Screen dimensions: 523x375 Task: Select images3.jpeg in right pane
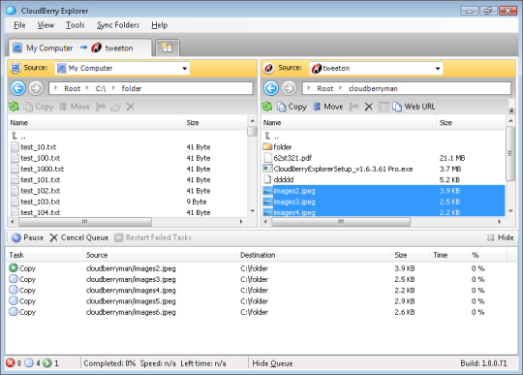384,202
